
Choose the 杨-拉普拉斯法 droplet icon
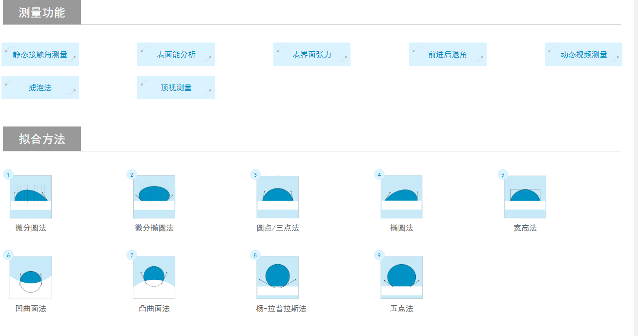pos(278,277)
